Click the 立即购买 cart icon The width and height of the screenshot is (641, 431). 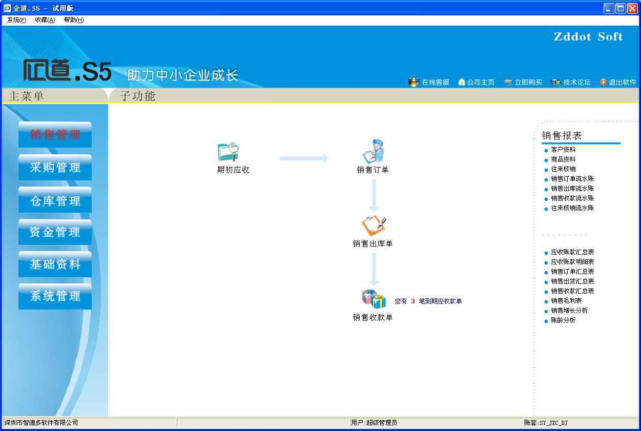(508, 82)
